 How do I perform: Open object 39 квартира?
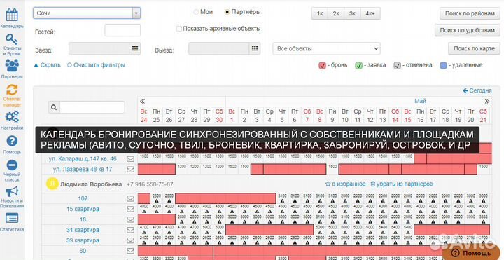[83, 240]
